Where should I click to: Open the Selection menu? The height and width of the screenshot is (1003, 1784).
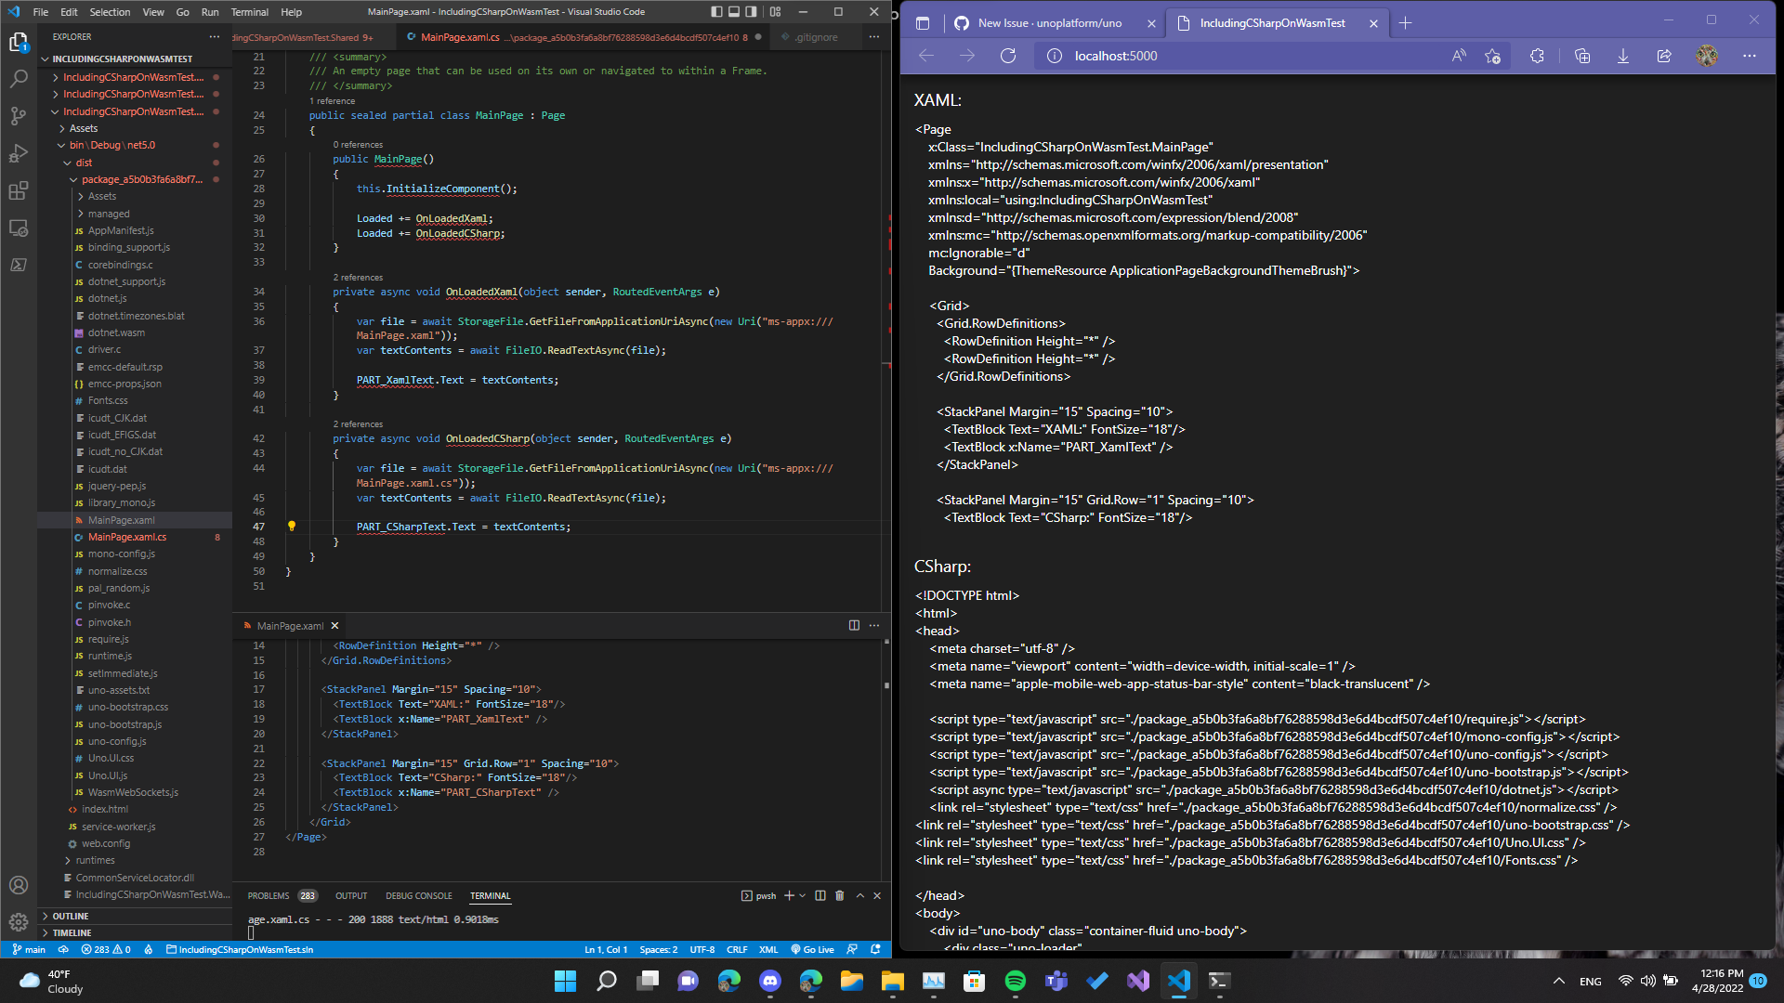click(x=110, y=12)
